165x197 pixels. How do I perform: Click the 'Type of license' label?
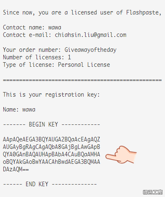(29, 65)
